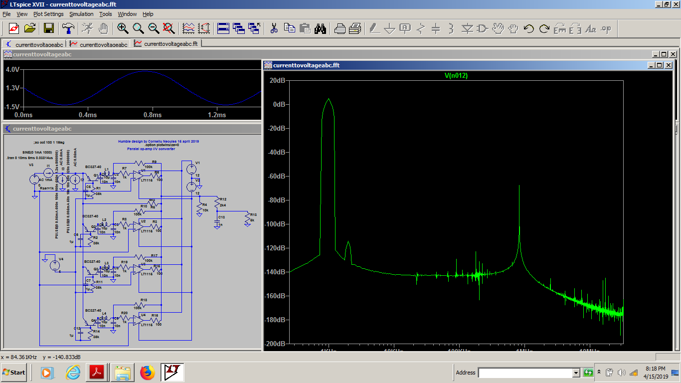681x383 pixels.
Task: Open the Windows Start button
Action: 14,372
